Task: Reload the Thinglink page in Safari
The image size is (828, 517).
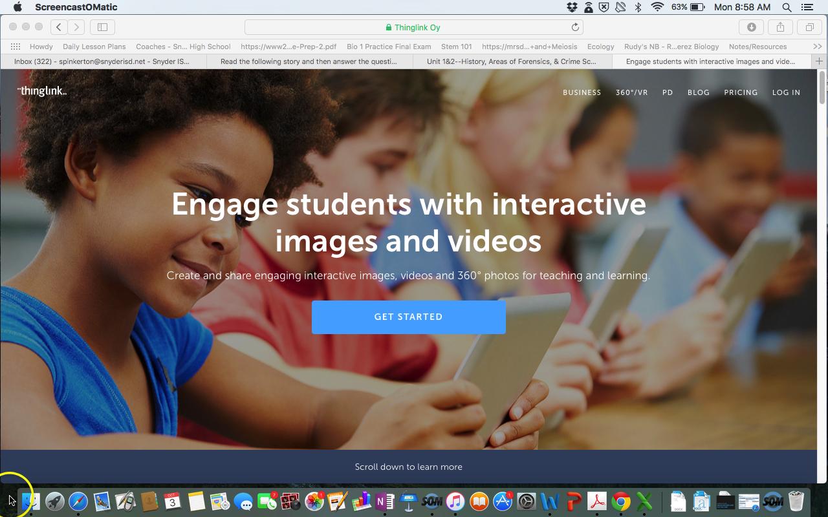Action: (574, 27)
